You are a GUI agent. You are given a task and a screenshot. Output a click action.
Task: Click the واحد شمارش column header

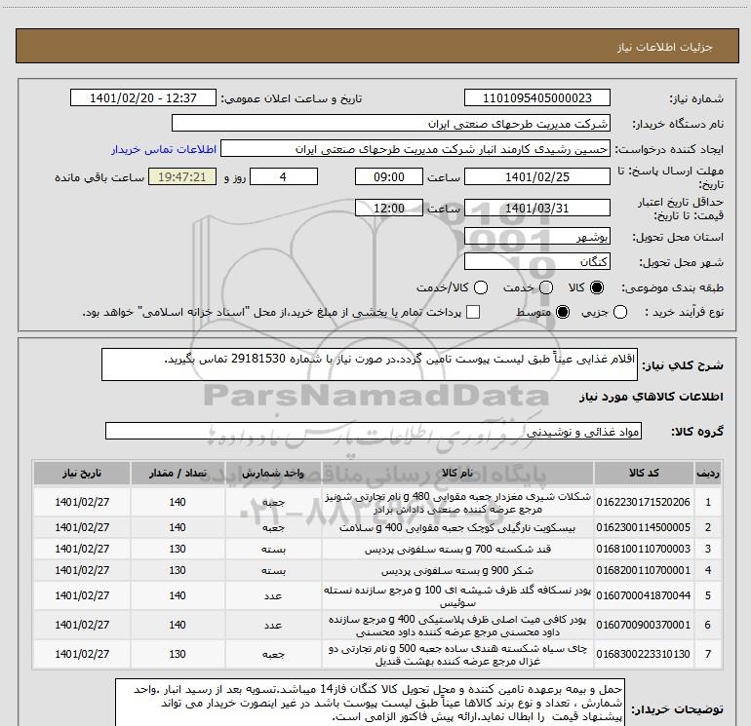pos(273,474)
